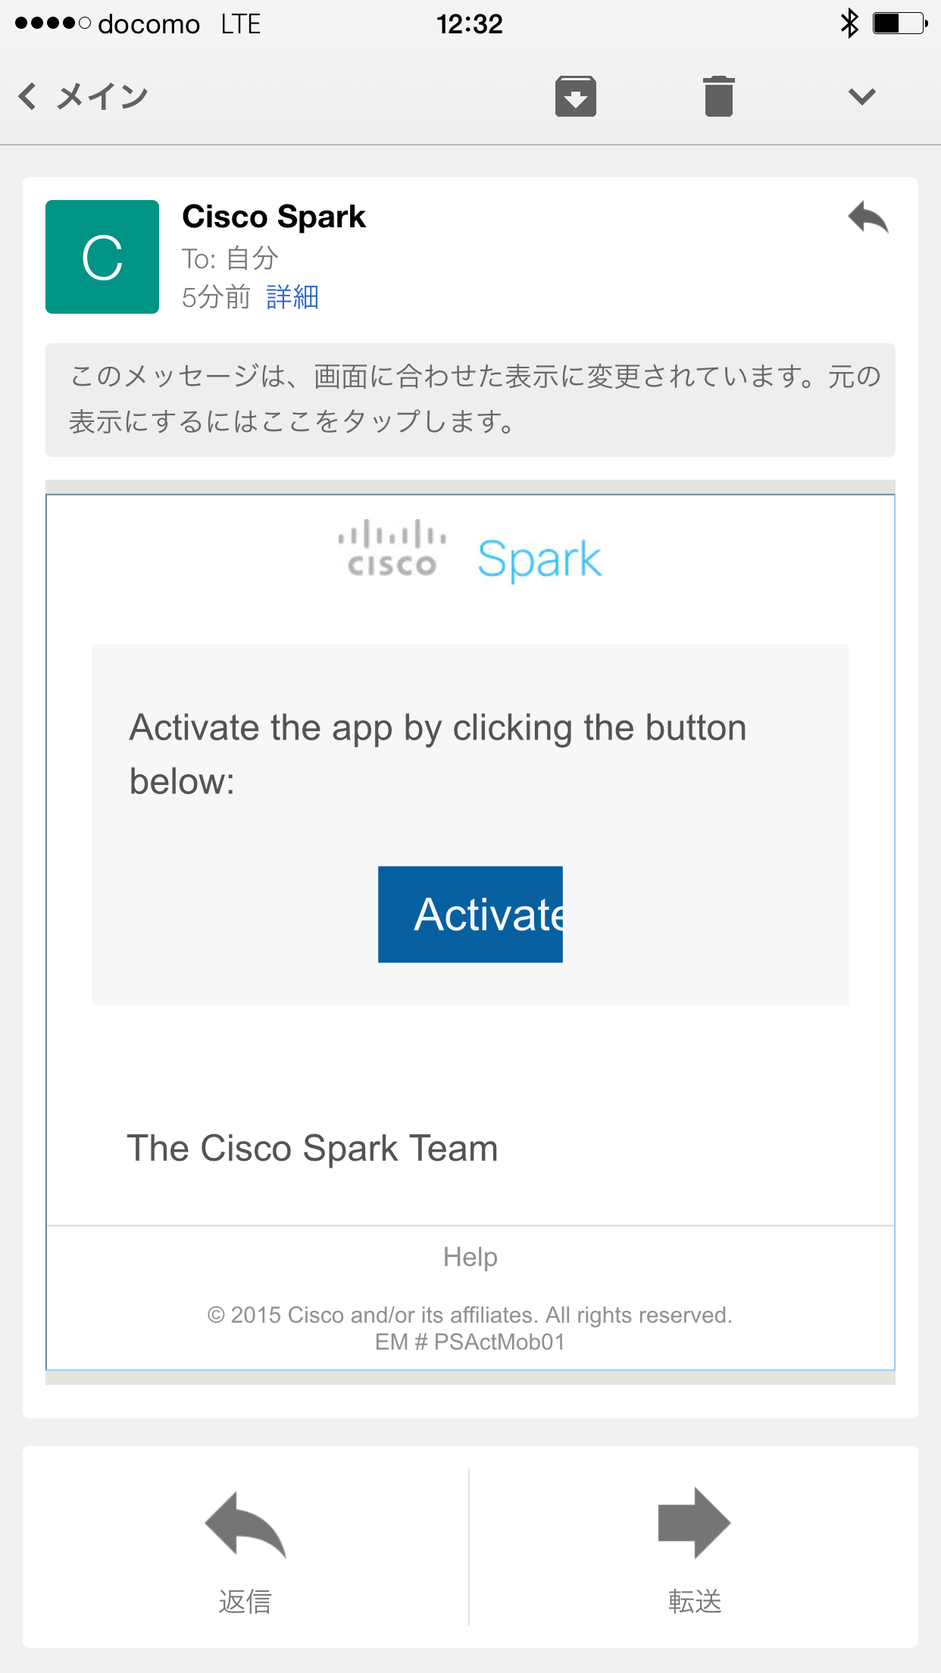Image resolution: width=941 pixels, height=1673 pixels.
Task: Tap the docomo signal strength indicator
Action: (x=53, y=23)
